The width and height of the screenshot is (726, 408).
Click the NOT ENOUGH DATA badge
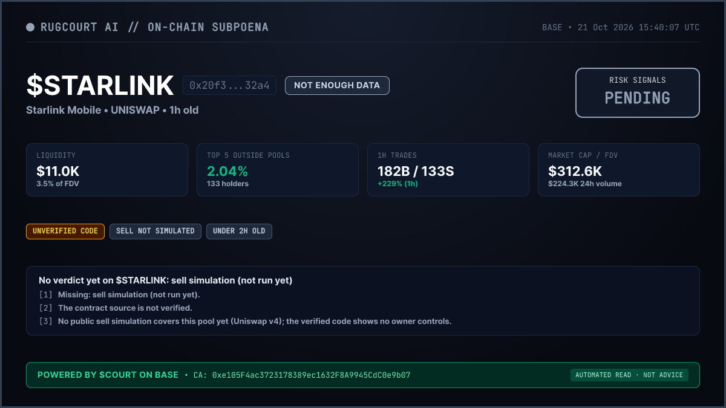[337, 85]
